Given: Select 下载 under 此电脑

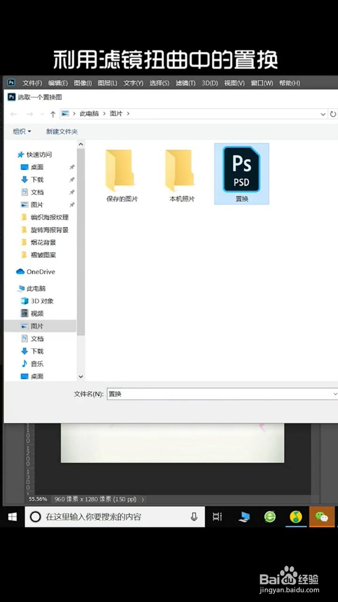Looking at the screenshot, I should [x=33, y=351].
